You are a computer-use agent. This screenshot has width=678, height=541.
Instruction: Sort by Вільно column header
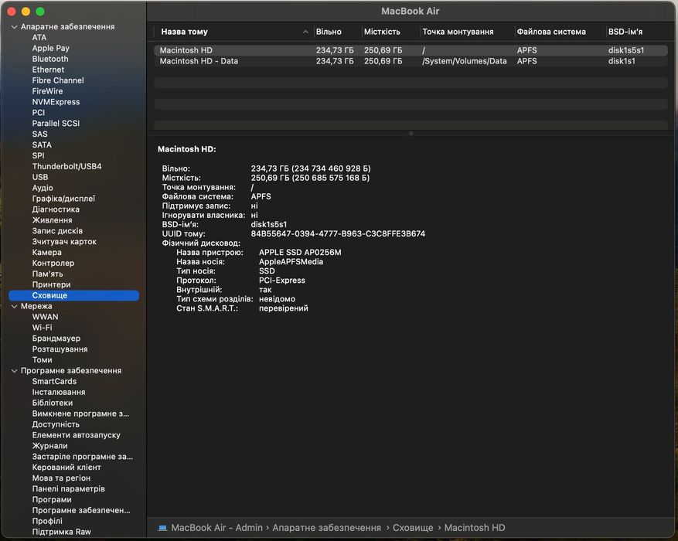pyautogui.click(x=329, y=32)
